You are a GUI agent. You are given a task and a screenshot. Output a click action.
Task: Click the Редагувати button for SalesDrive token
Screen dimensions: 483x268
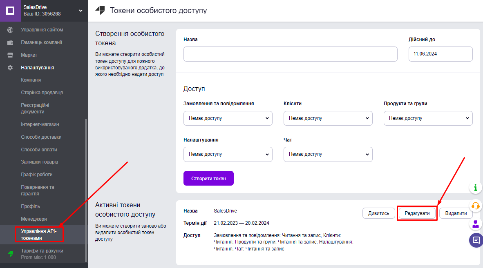click(x=417, y=213)
